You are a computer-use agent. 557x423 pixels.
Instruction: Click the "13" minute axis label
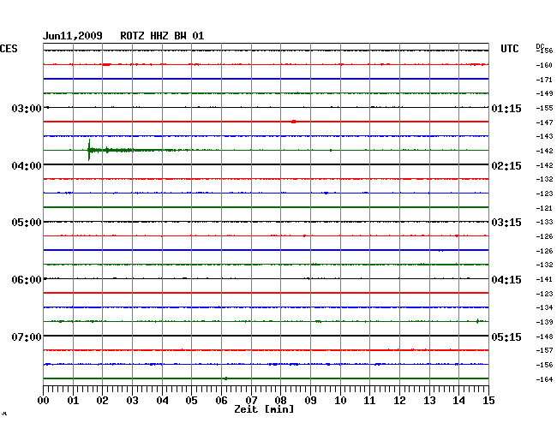[429, 401]
